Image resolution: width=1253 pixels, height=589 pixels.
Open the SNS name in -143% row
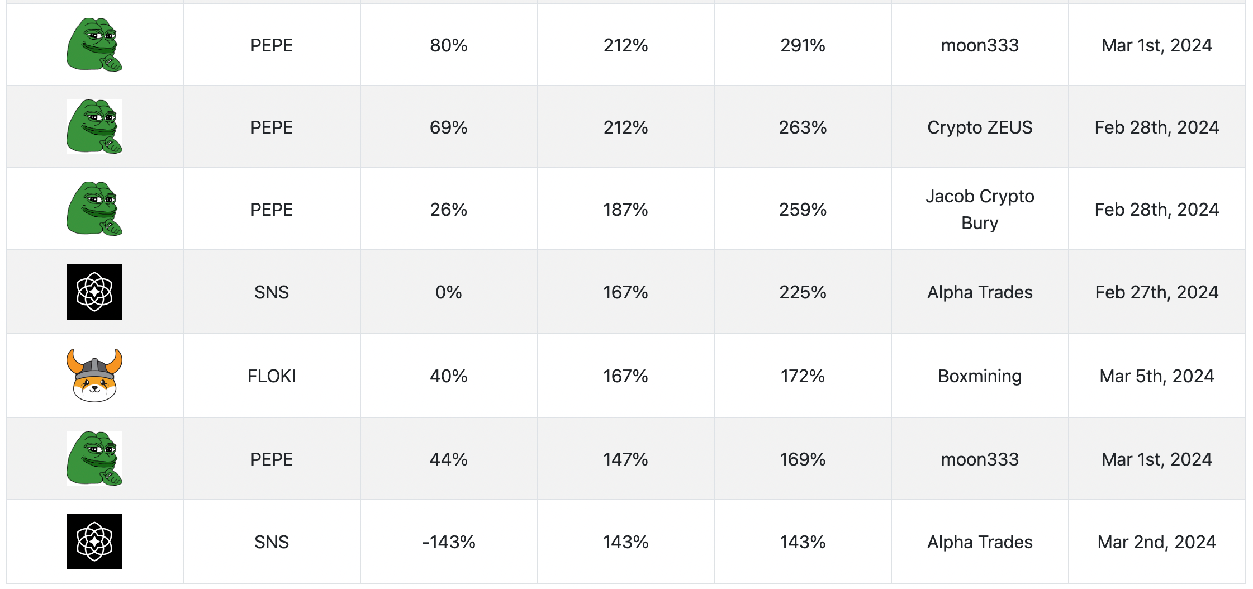[272, 542]
